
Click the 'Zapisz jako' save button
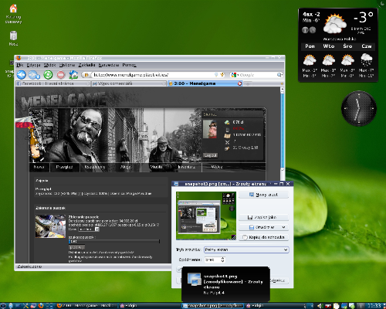click(x=263, y=217)
